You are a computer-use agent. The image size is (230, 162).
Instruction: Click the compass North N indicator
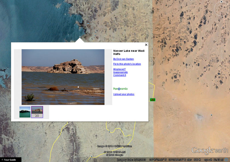pos(221,2)
